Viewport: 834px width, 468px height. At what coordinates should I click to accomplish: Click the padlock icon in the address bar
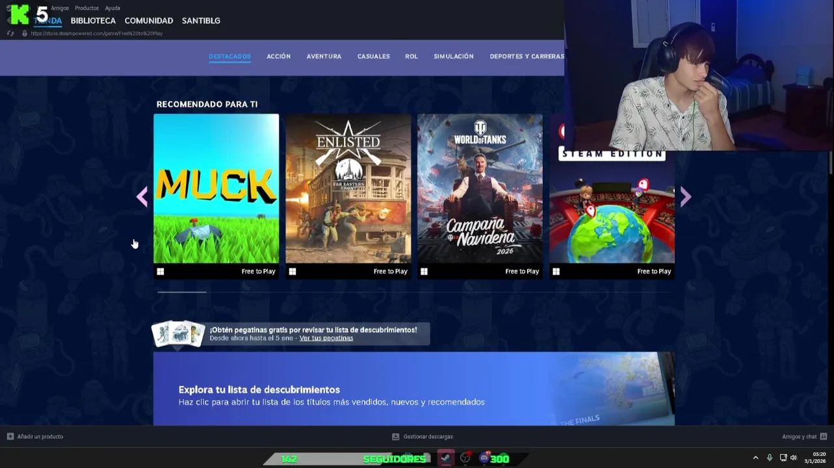pos(25,33)
